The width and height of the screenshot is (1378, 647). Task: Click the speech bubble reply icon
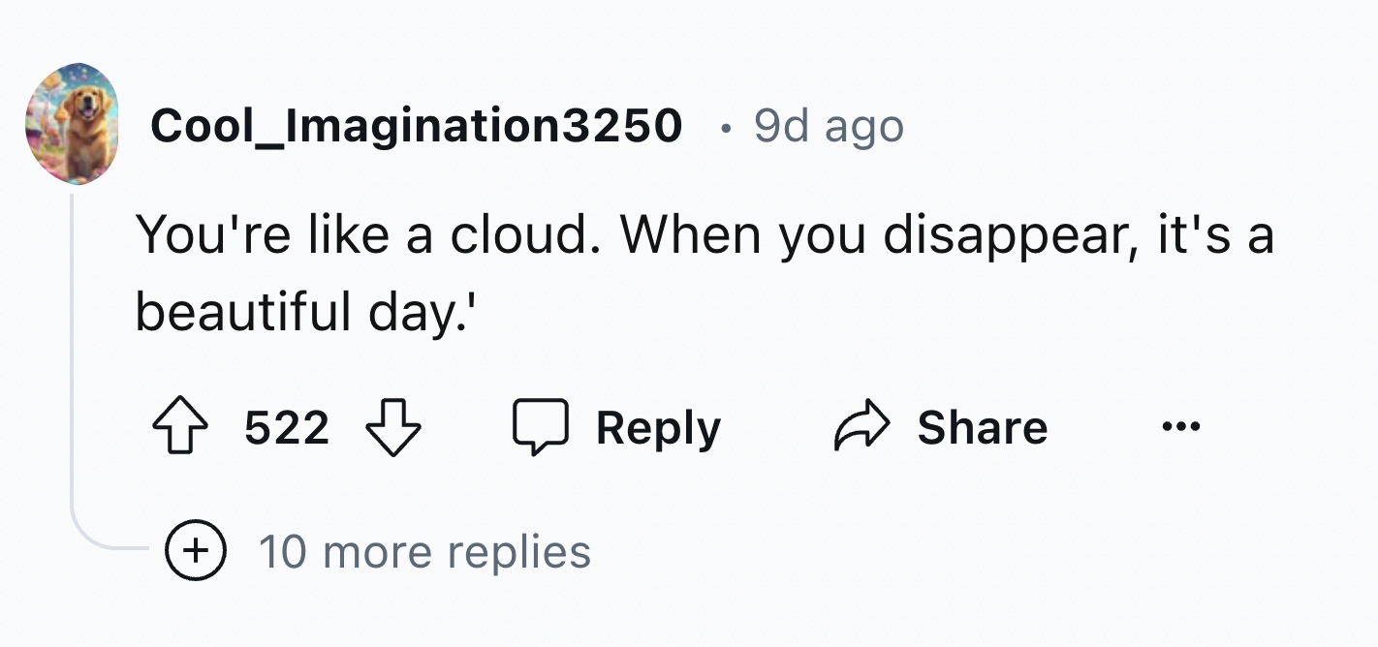[540, 428]
